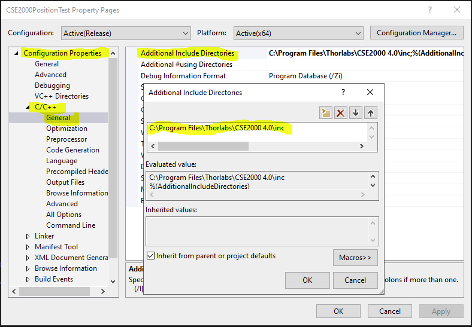Image resolution: width=472 pixels, height=327 pixels.
Task: Select the Code Generation page
Action: tap(72, 150)
